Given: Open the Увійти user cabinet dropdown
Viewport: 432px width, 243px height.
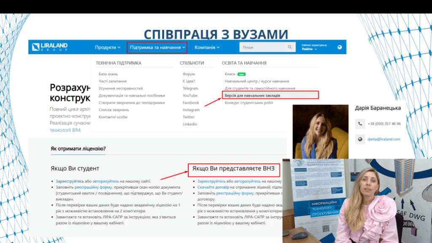Looking at the screenshot, I should click(x=309, y=49).
